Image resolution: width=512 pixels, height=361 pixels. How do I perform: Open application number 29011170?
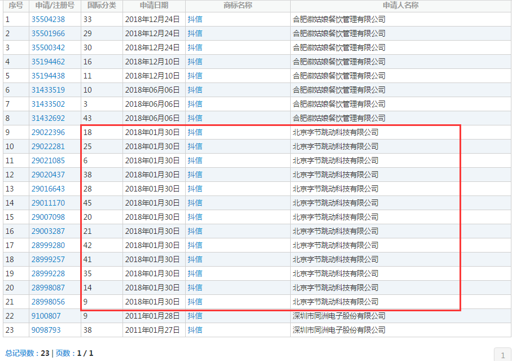pos(48,203)
